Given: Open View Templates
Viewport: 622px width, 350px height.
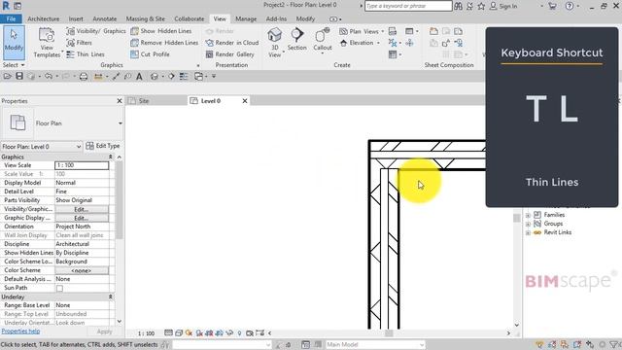Looking at the screenshot, I should [x=47, y=43].
